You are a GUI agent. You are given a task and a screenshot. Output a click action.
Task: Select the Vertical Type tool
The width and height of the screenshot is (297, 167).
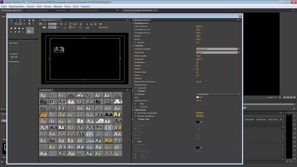(x=20, y=20)
